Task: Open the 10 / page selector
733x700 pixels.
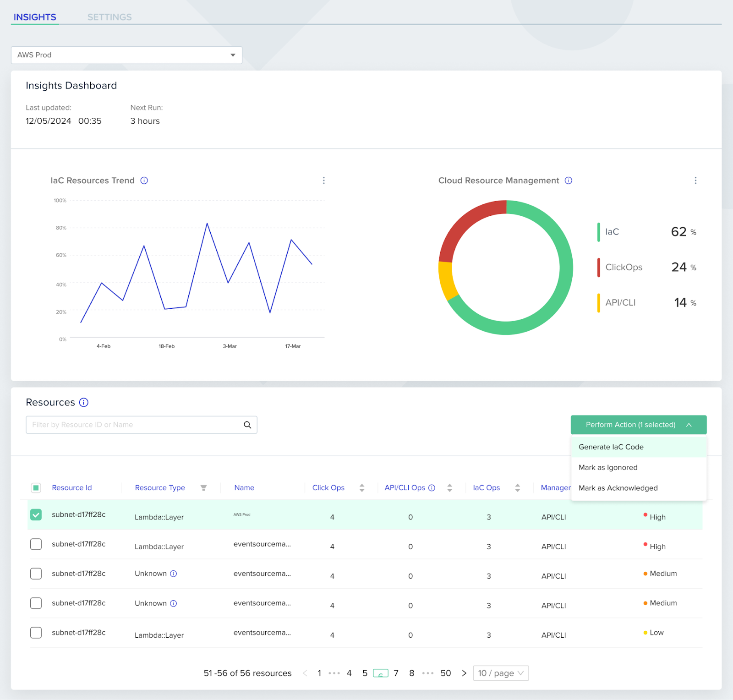Action: [501, 673]
